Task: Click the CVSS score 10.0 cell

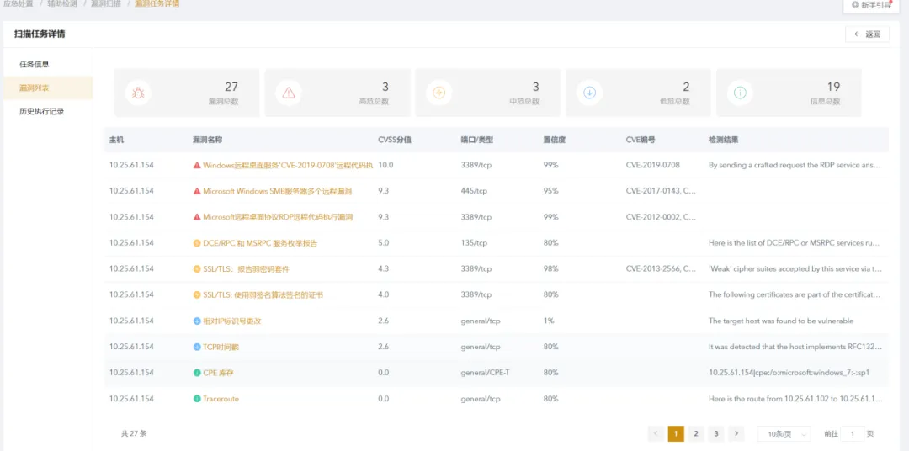Action: pyautogui.click(x=385, y=165)
